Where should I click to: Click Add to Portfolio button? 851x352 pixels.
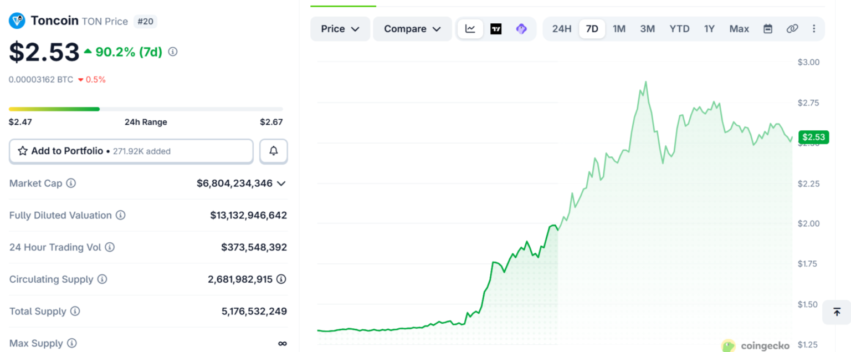(x=131, y=151)
